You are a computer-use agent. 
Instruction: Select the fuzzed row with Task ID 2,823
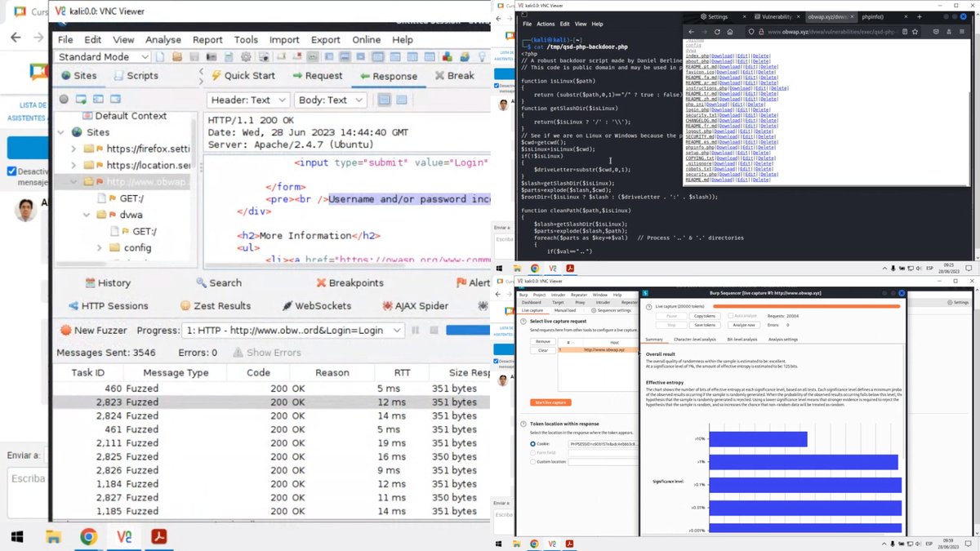[271, 402]
